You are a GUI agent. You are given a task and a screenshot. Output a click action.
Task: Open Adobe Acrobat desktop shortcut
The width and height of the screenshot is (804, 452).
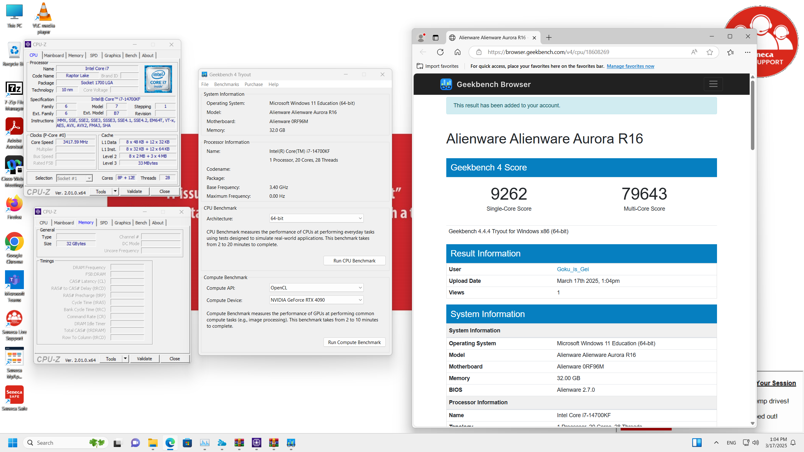tap(14, 134)
